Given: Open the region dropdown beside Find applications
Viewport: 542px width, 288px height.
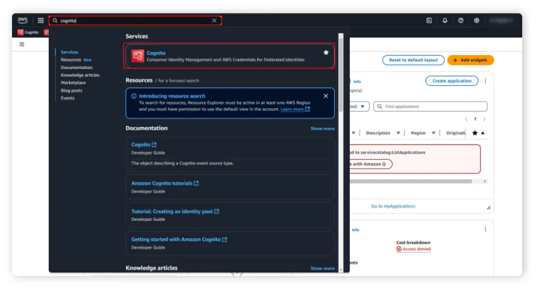Looking at the screenshot, I should click(359, 106).
